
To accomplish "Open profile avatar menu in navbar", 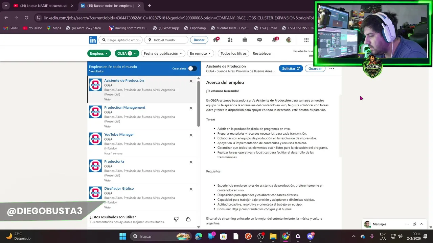I will click(x=289, y=40).
